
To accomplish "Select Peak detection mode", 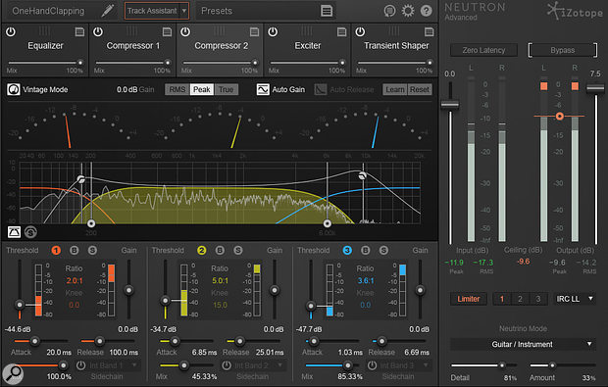I will click(x=202, y=89).
